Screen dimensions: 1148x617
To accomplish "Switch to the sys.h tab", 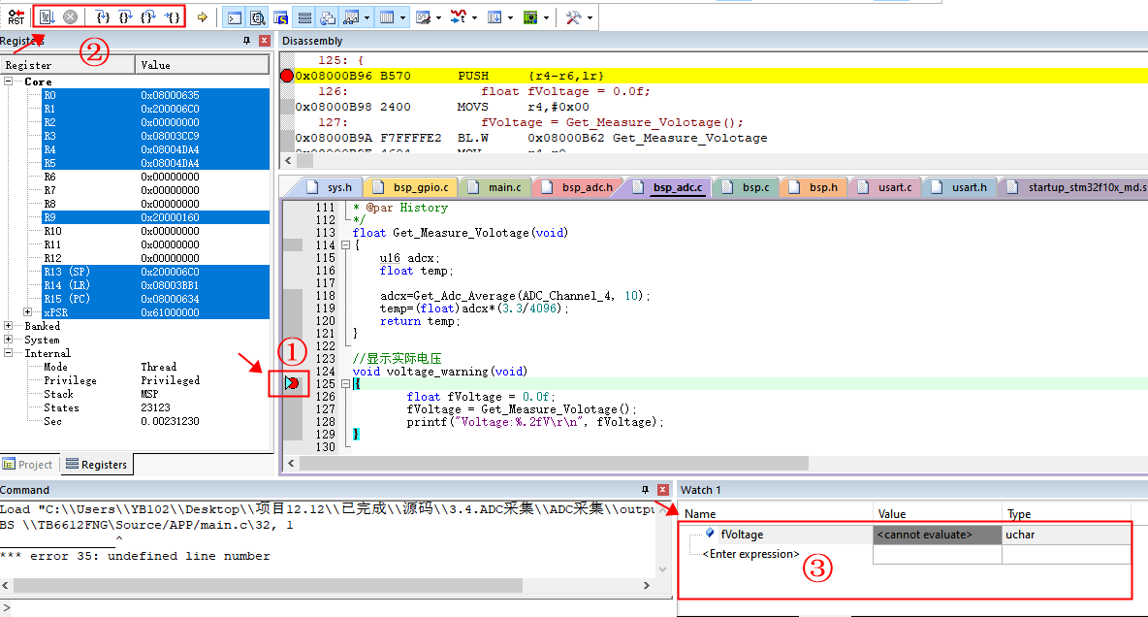I will pyautogui.click(x=333, y=187).
